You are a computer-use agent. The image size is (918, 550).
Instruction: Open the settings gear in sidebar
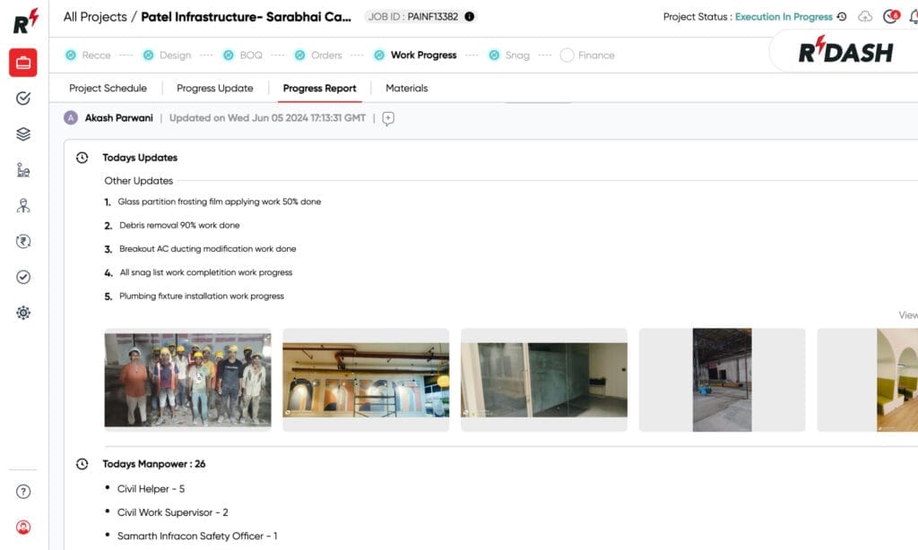[x=23, y=313]
